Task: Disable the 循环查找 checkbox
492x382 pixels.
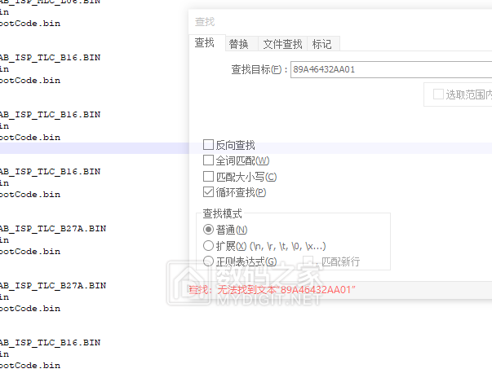Action: pos(209,192)
